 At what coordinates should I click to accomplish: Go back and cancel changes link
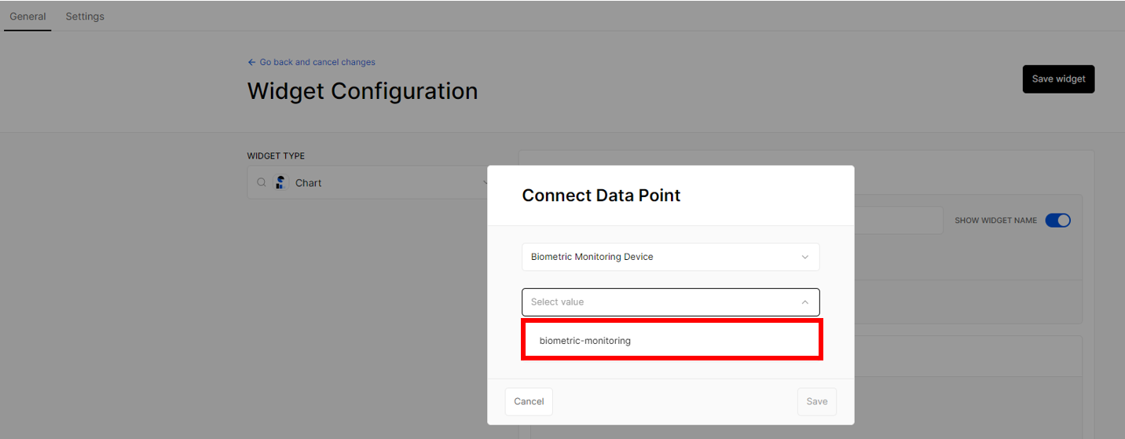click(311, 62)
